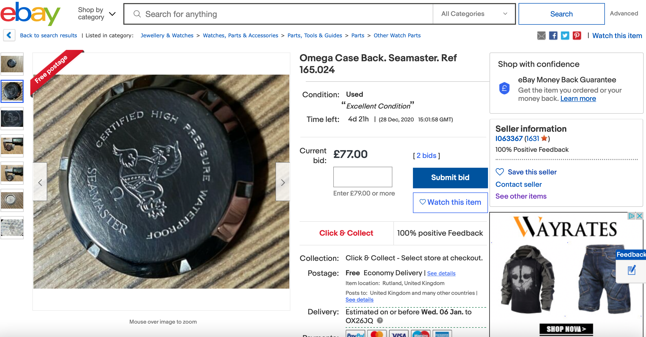Share listing on Pinterest
Viewport: 646px width, 337px height.
[577, 36]
